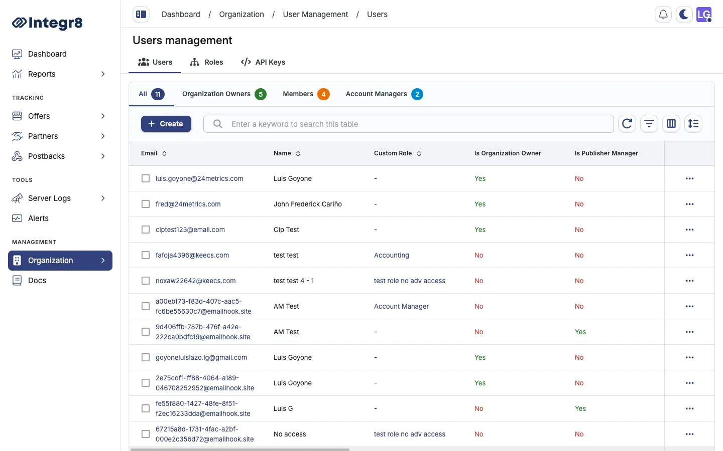Select checkbox for luis.goyone@24metrics.com
Image resolution: width=723 pixels, height=451 pixels.
coord(146,178)
